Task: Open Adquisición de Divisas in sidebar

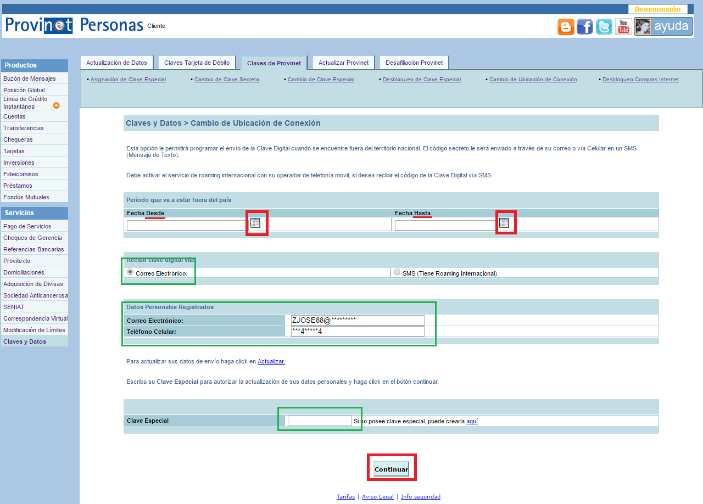Action: (x=35, y=284)
